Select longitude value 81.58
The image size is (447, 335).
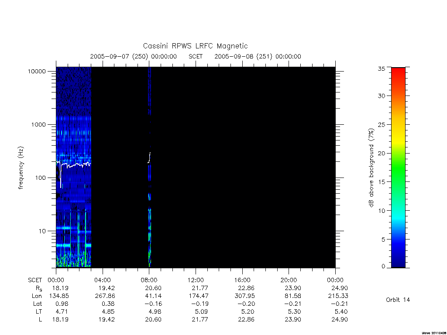pyautogui.click(x=293, y=296)
